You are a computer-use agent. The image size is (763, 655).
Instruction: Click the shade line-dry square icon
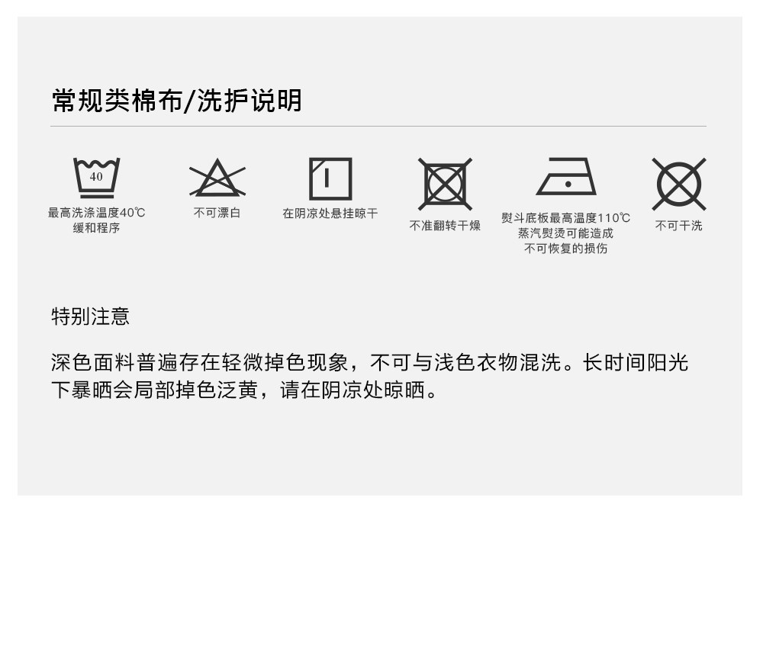[330, 178]
